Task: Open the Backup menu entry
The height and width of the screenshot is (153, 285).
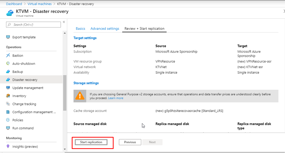Action: (18, 71)
